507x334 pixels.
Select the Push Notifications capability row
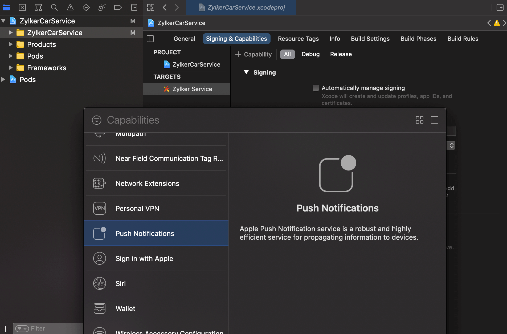pos(156,234)
